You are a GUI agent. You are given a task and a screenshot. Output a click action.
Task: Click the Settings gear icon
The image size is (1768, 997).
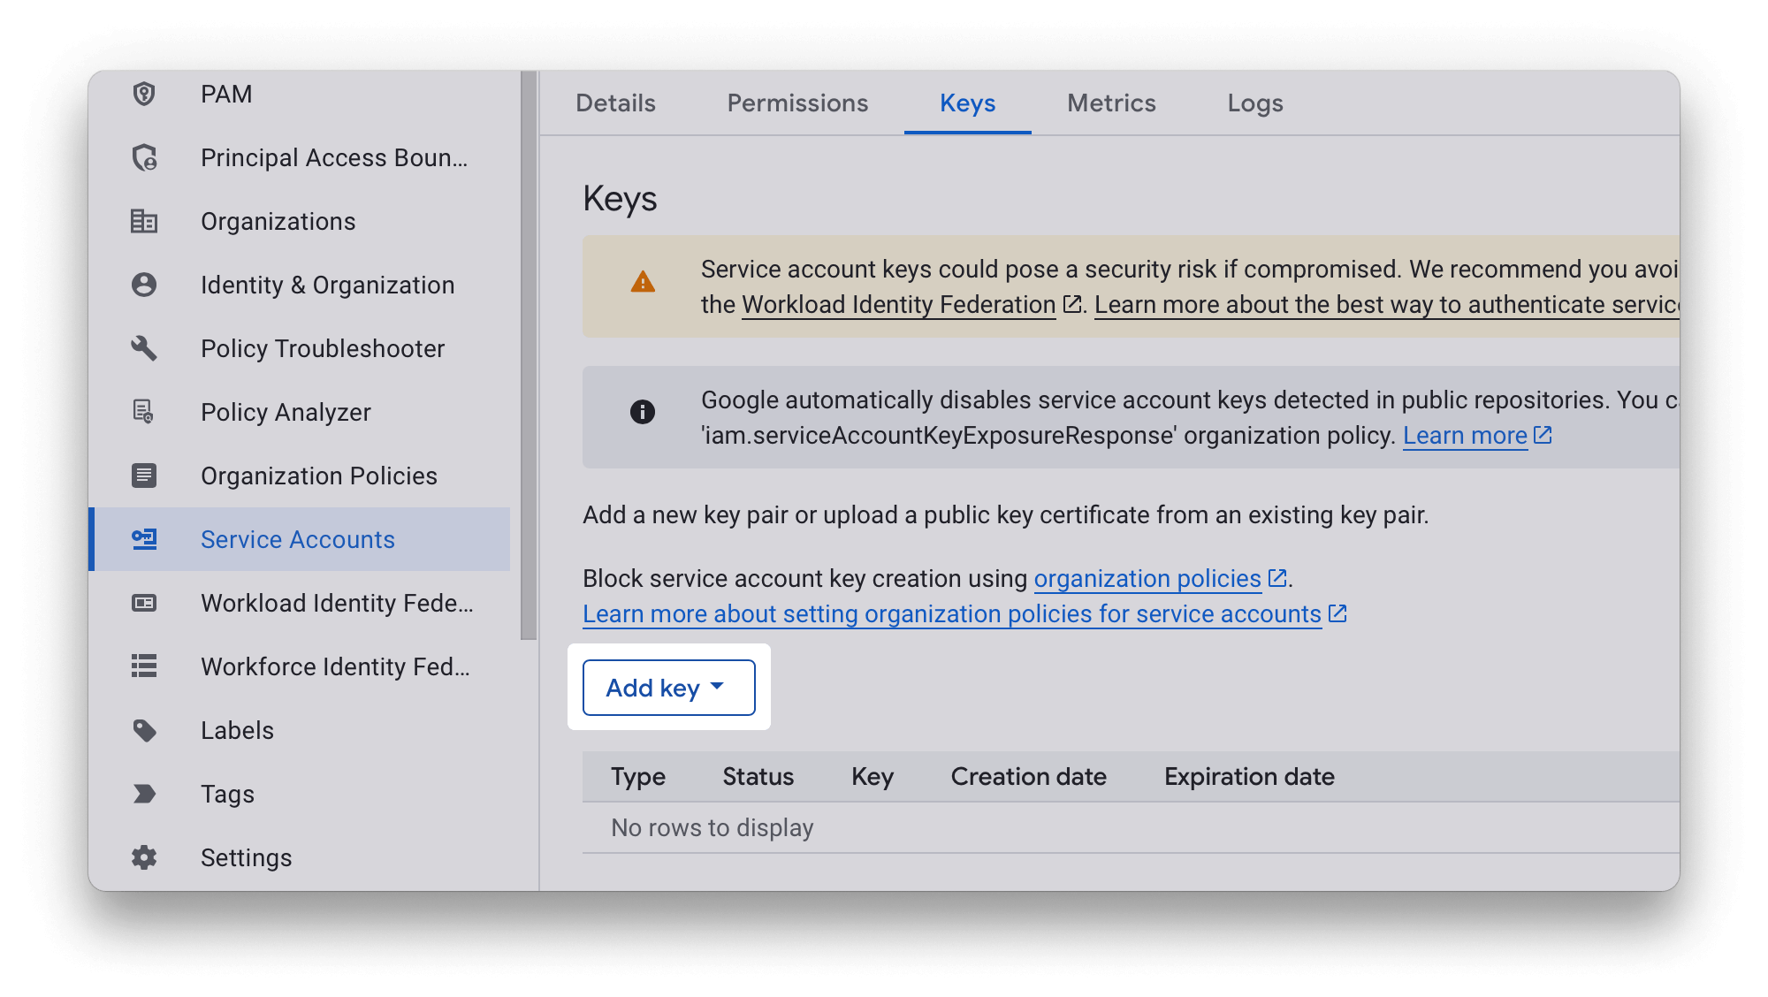point(144,857)
